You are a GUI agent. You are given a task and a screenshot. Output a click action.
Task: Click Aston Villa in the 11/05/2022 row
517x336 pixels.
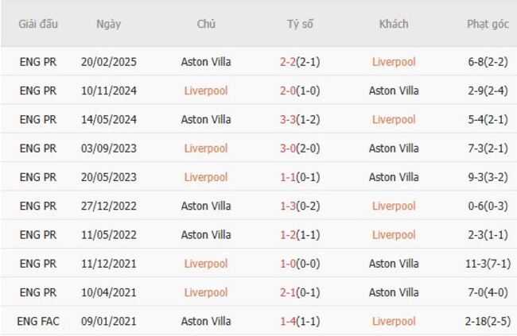point(206,235)
